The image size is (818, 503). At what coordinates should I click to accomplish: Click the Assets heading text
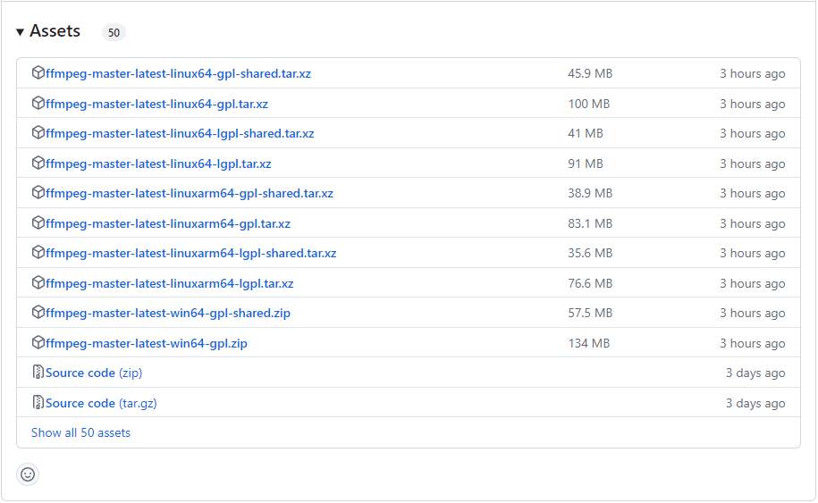tap(55, 31)
